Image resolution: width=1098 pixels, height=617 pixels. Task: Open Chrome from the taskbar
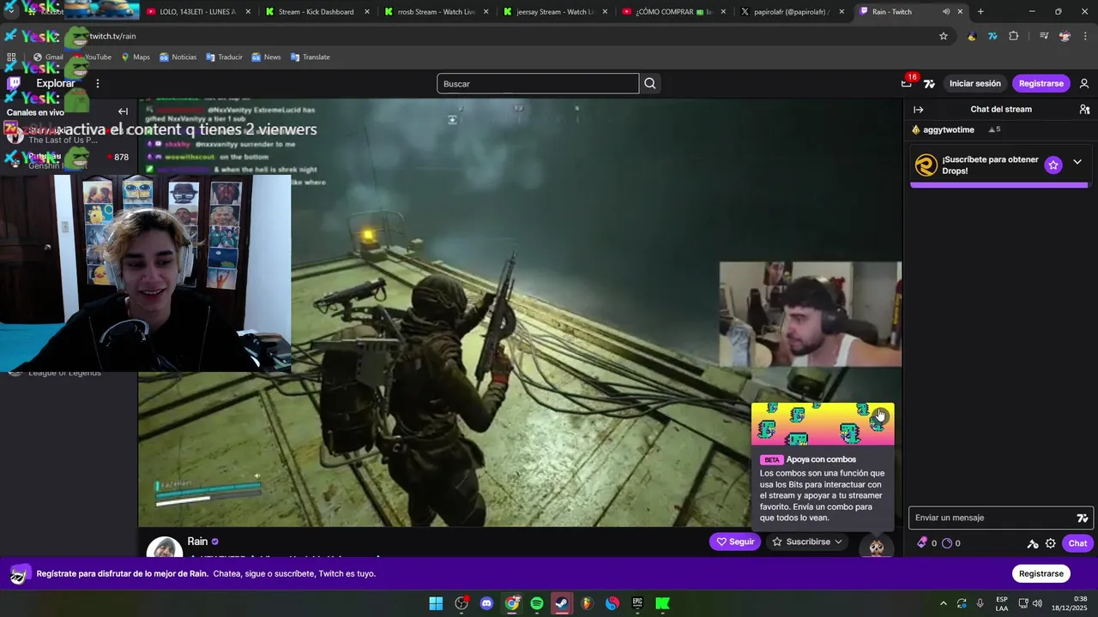tap(512, 603)
